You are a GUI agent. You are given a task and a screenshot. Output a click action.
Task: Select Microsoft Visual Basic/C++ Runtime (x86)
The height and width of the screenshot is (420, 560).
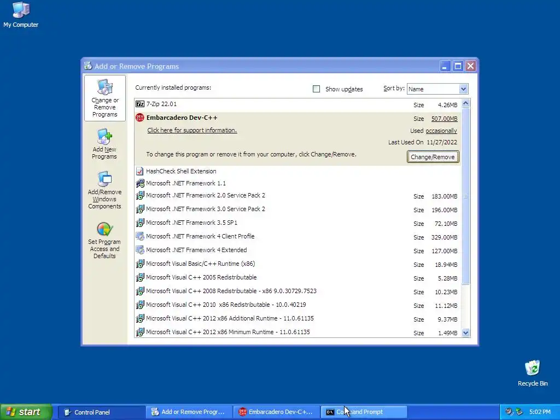(298, 264)
